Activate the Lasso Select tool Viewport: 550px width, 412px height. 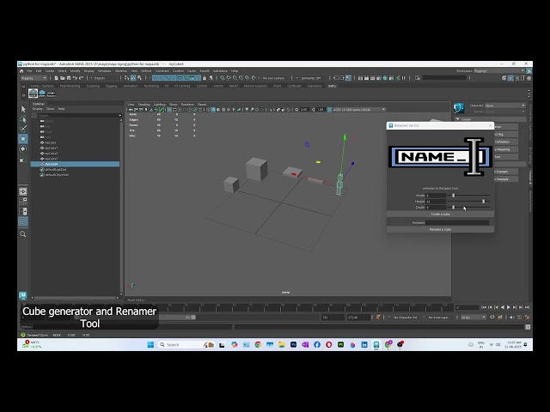(x=23, y=119)
